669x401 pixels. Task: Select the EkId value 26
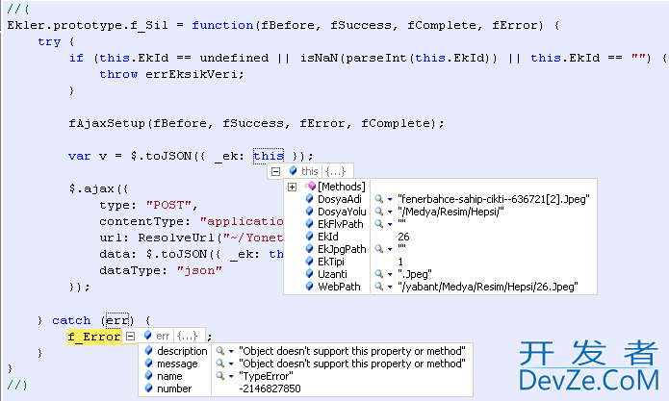click(403, 237)
